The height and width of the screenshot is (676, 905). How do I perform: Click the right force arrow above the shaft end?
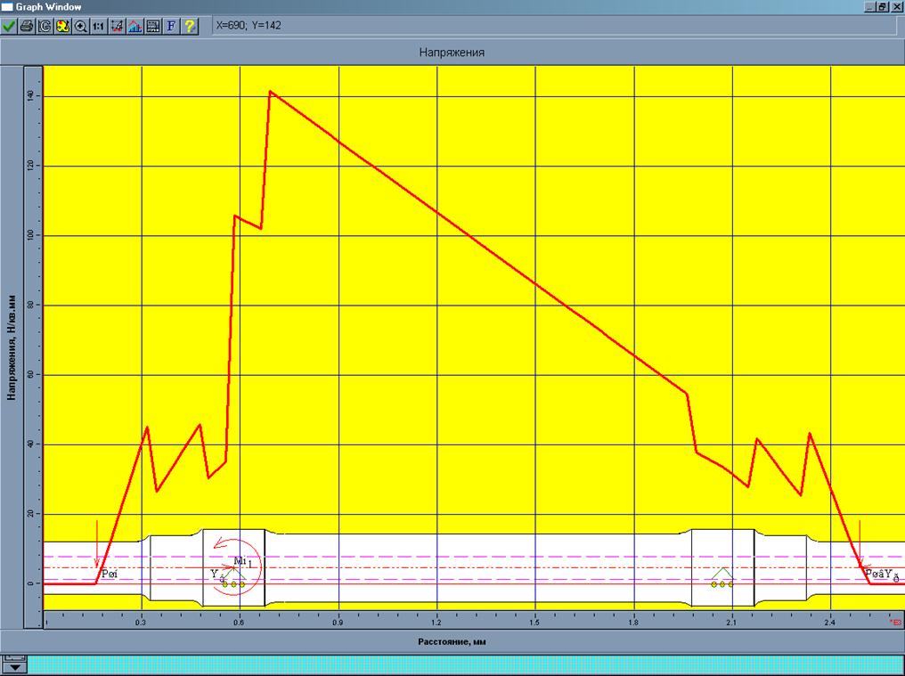860,544
